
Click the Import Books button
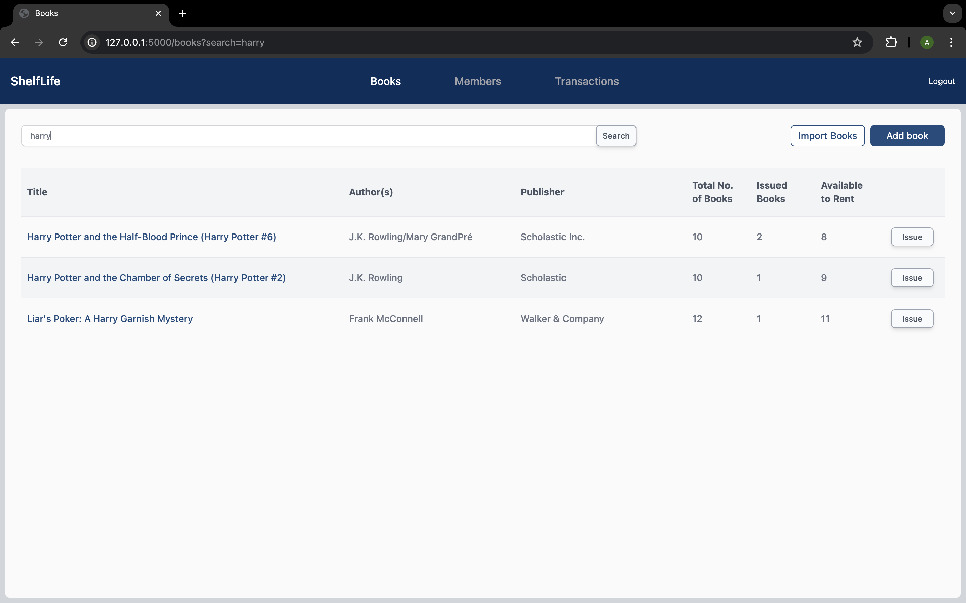coord(827,136)
